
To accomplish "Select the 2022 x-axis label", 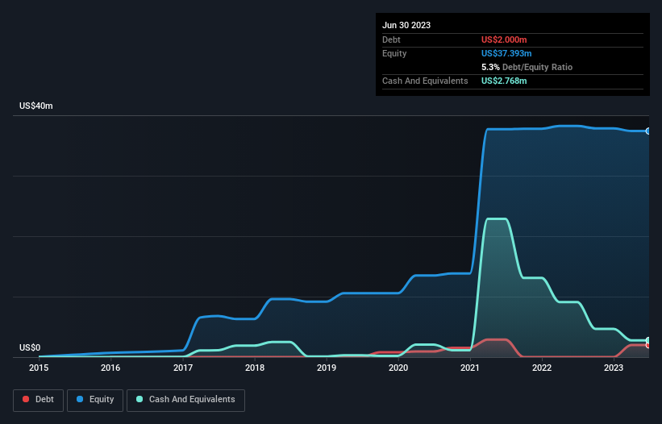I will click(x=542, y=368).
